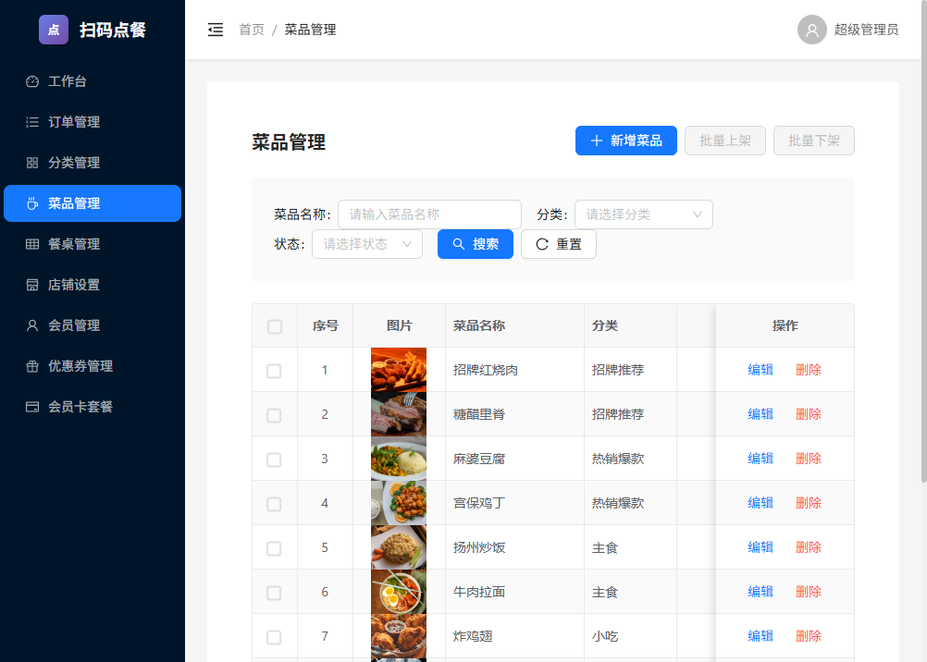Select the checkbox beside 麻婆豆腐
The width and height of the screenshot is (927, 662).
(274, 458)
